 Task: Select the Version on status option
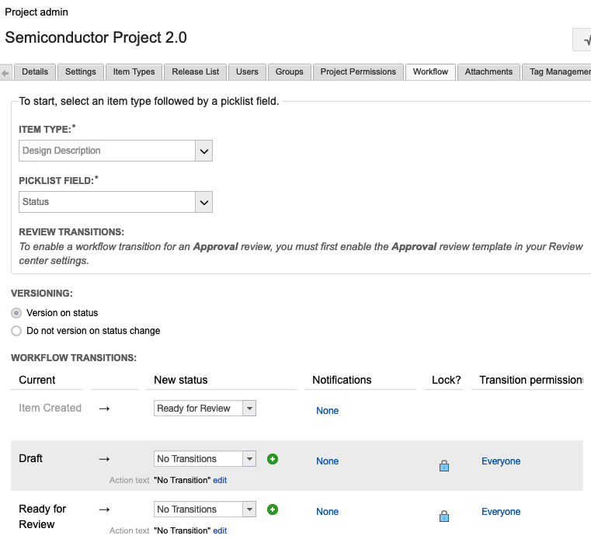16,313
